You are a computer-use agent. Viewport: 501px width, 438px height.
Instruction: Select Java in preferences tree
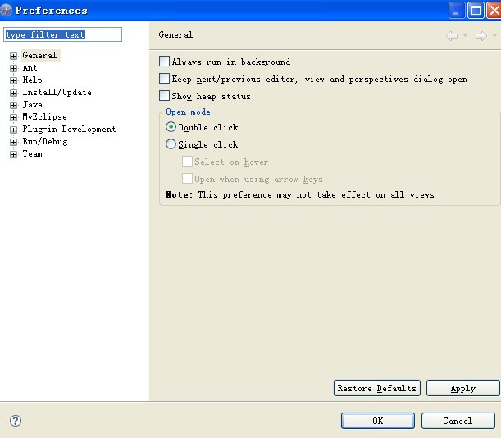click(33, 104)
